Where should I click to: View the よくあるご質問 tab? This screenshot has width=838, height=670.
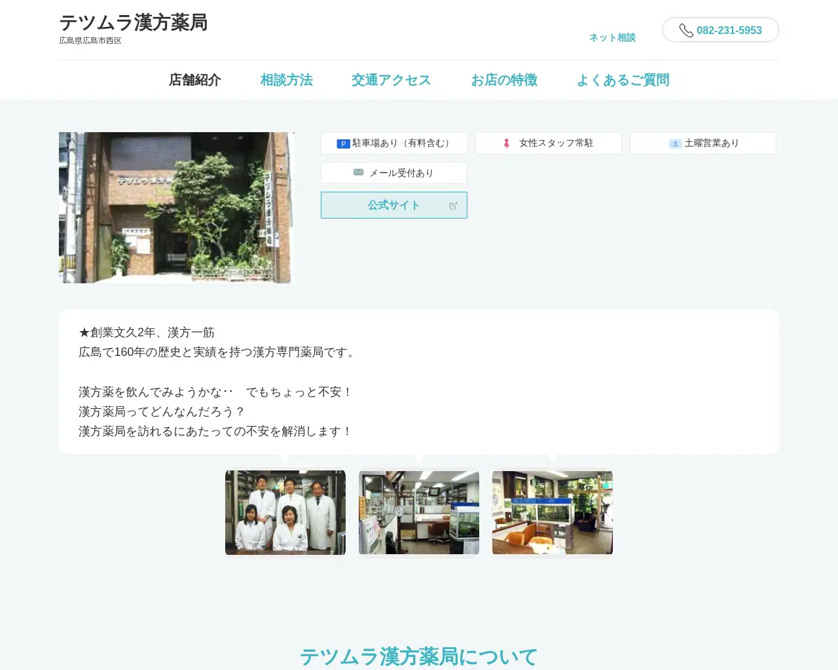point(623,80)
